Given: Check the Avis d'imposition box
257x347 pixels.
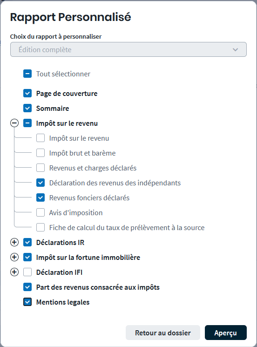Looking at the screenshot, I should pos(41,212).
